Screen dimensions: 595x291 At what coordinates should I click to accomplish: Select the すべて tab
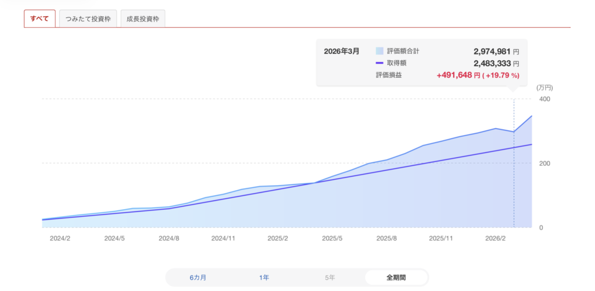pos(40,19)
